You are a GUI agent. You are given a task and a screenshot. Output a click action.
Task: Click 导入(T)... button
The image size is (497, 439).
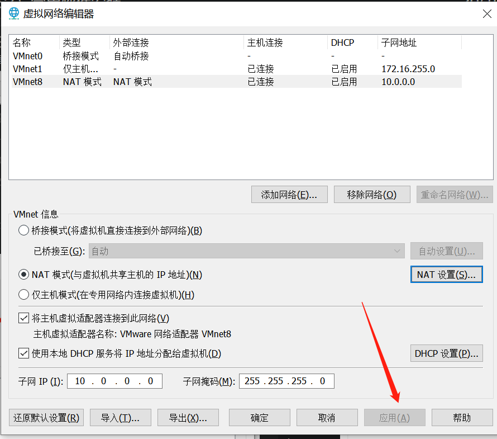coord(121,417)
